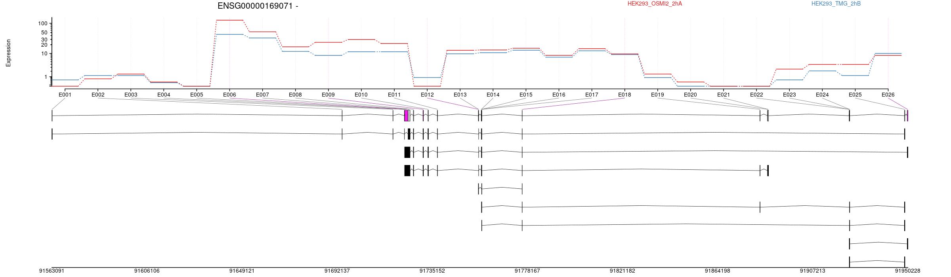
Task: Click exon label E021
Action: (724, 95)
